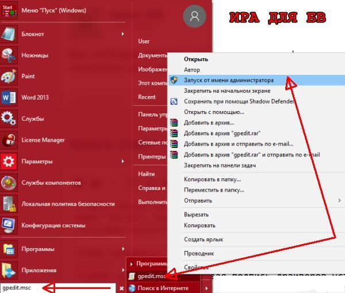Viewport: 345px width, 293px height.
Task: Expand the Приложения submenu arrow
Action: pos(122,270)
